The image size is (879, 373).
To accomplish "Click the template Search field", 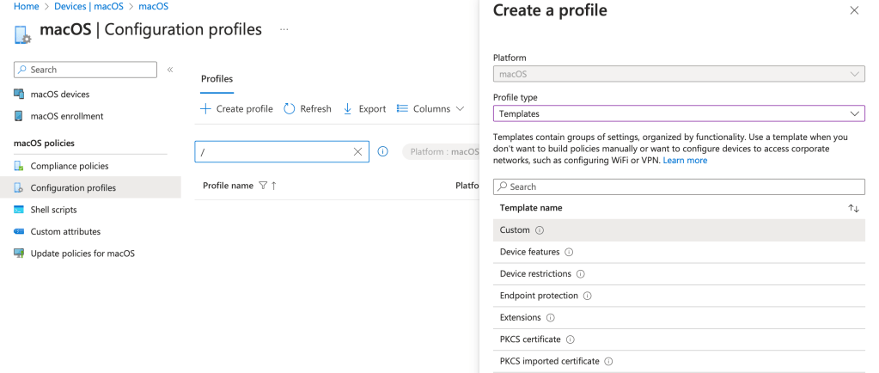I will (x=678, y=186).
